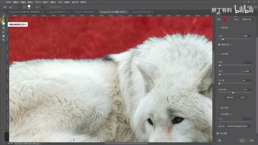Enable the 净化颜色 (Decontaminate Colors) checkbox
This screenshot has width=258, height=145.
tap(219, 114)
